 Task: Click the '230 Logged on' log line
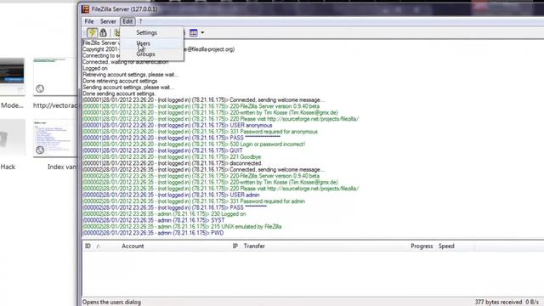pos(164,214)
